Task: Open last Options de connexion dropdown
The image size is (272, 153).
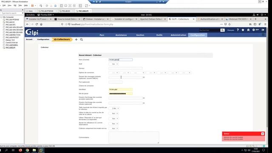Action: click(x=185, y=73)
